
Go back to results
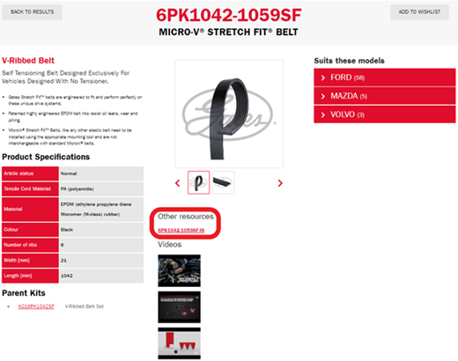(33, 12)
